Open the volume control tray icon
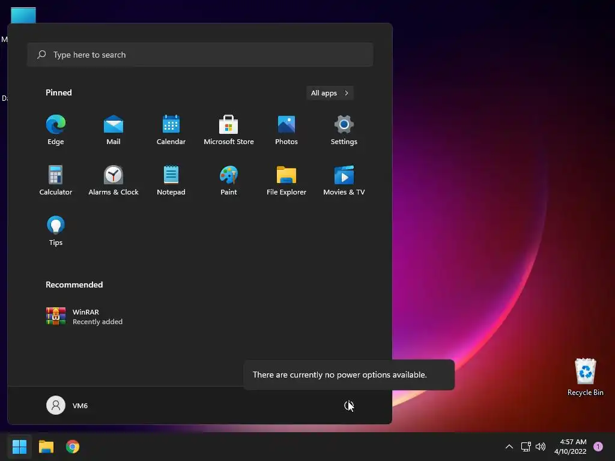The height and width of the screenshot is (461, 615). coord(541,447)
